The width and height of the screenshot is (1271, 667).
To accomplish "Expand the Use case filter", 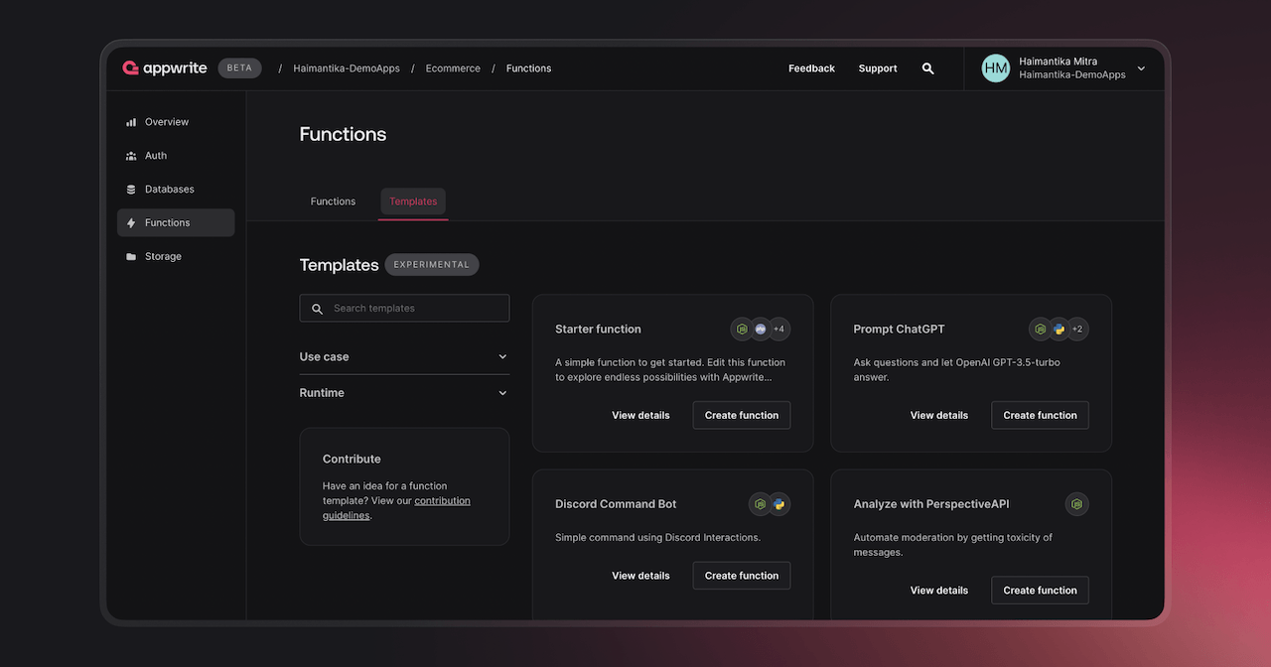I will click(404, 356).
